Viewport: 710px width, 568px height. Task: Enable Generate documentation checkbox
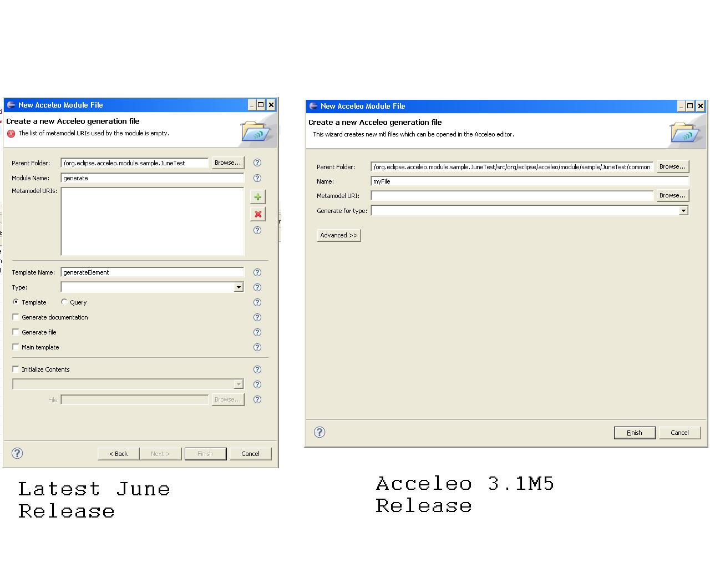tap(16, 317)
